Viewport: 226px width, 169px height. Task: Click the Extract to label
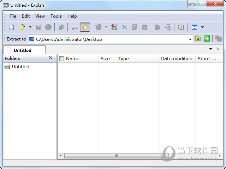[16, 39]
